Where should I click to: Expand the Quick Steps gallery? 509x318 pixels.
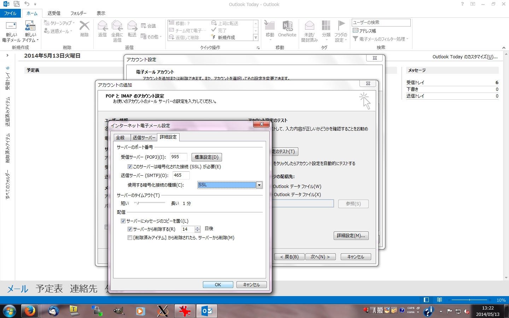256,37
